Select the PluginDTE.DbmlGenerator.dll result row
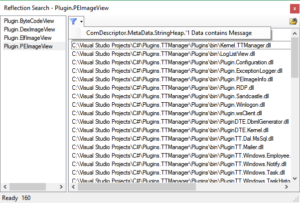 coord(181,122)
